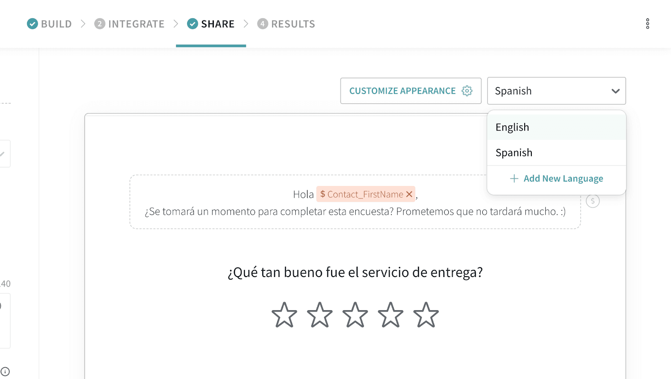Select the fifth rating star
Image resolution: width=671 pixels, height=379 pixels.
click(x=426, y=315)
